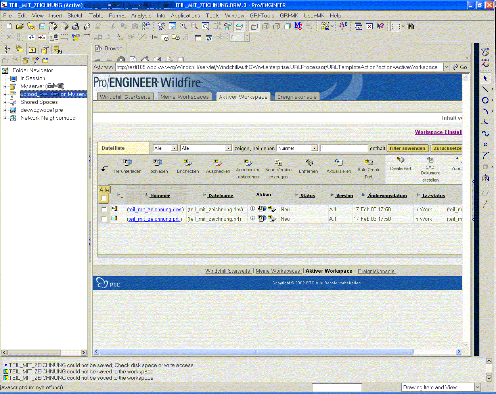Click the Print toolbar icon

click(76, 26)
